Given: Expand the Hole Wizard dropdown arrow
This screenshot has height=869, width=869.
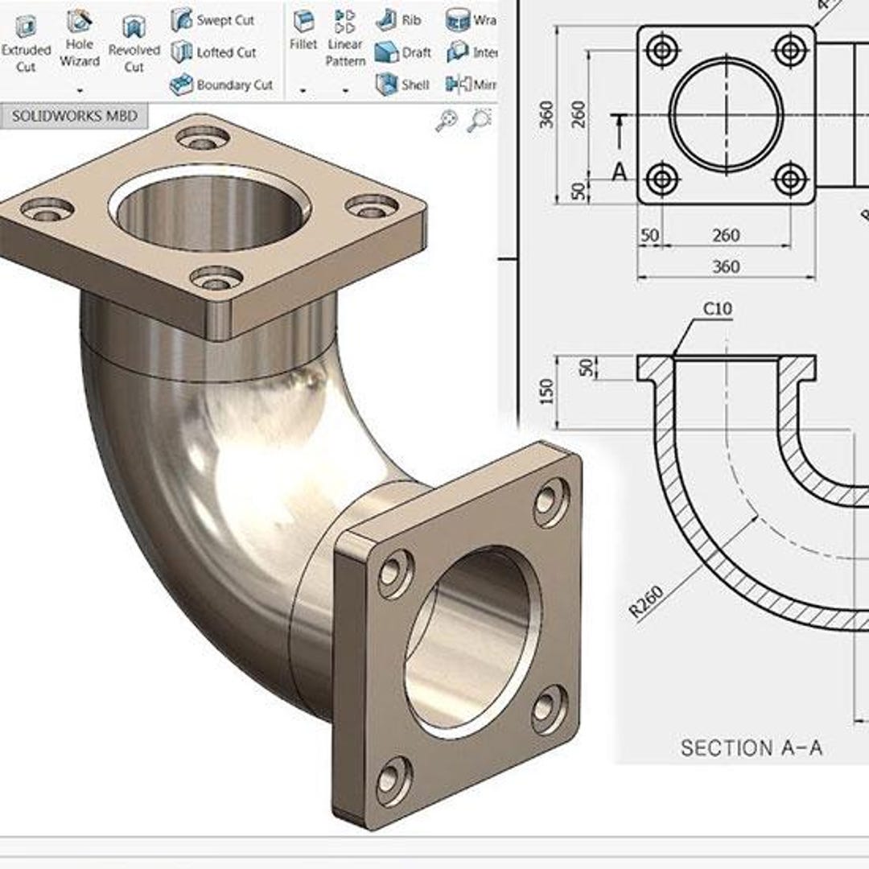Looking at the screenshot, I should (80, 90).
